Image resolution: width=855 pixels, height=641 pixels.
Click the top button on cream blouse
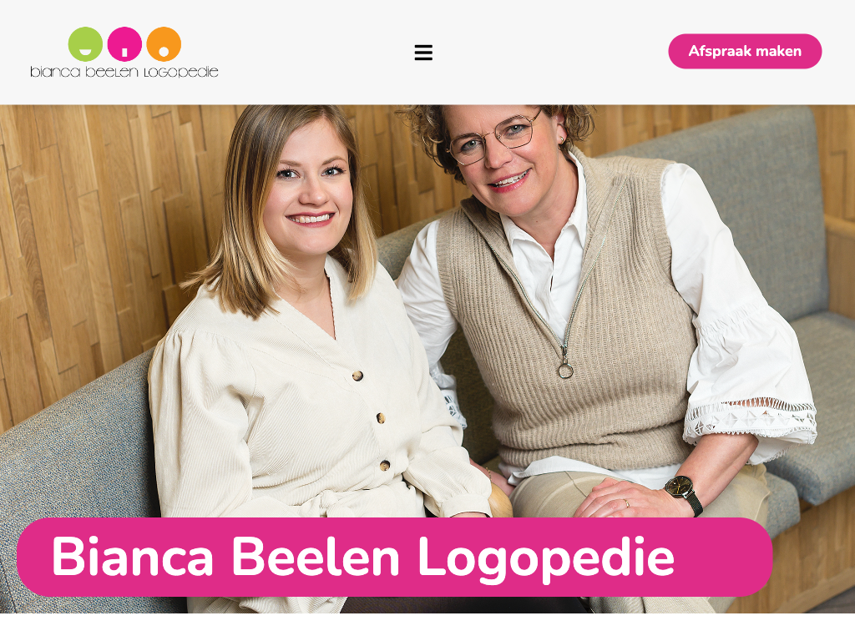point(358,376)
